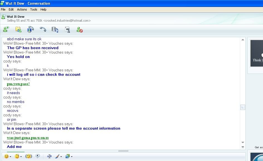Block this contact icon

(x=79, y=30)
